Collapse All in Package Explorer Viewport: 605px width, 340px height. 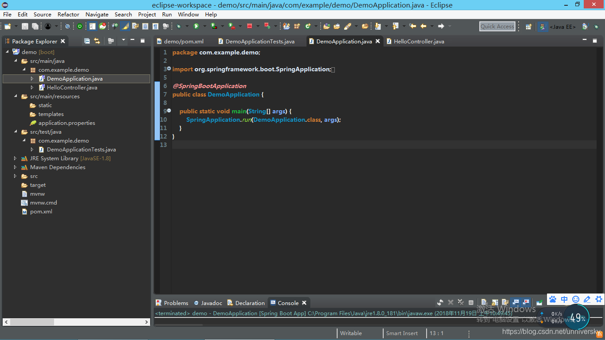[x=87, y=41]
